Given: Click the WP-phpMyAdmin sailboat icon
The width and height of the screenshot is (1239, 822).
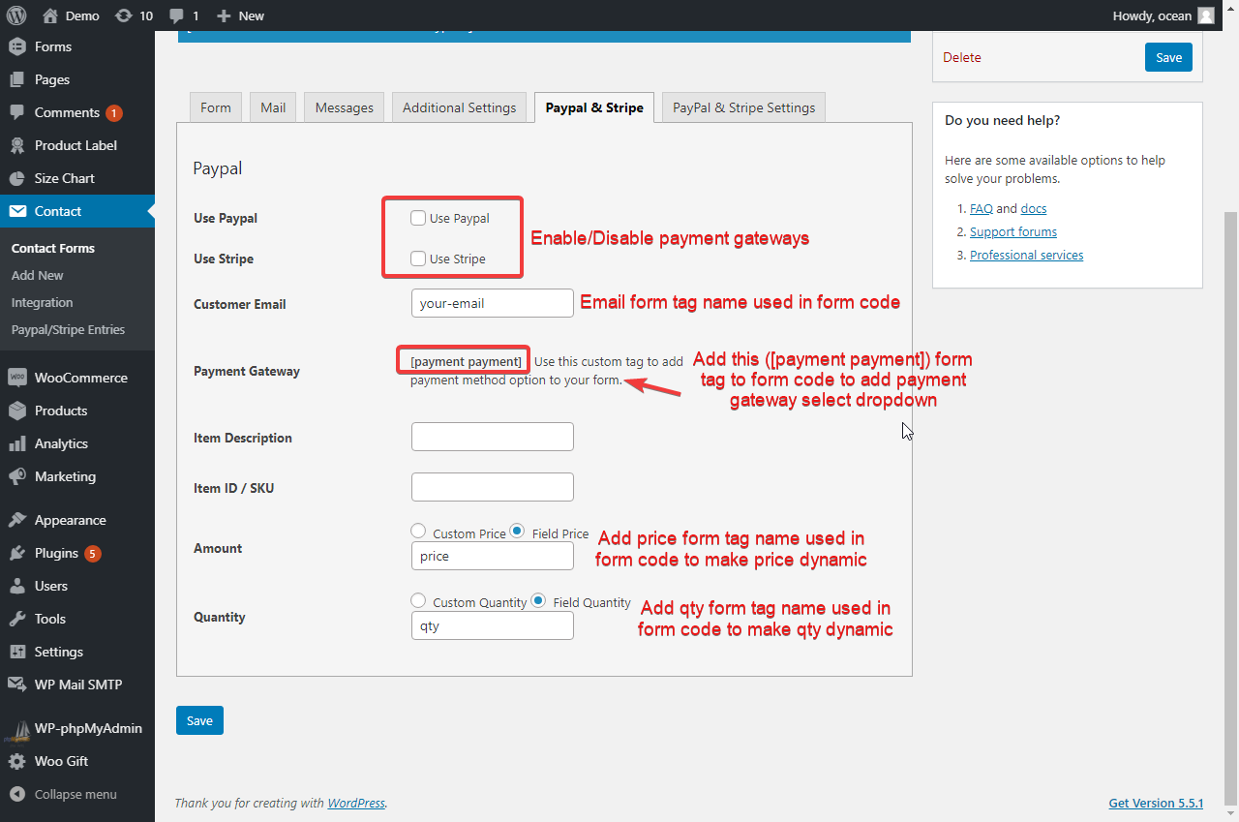Looking at the screenshot, I should point(16,729).
